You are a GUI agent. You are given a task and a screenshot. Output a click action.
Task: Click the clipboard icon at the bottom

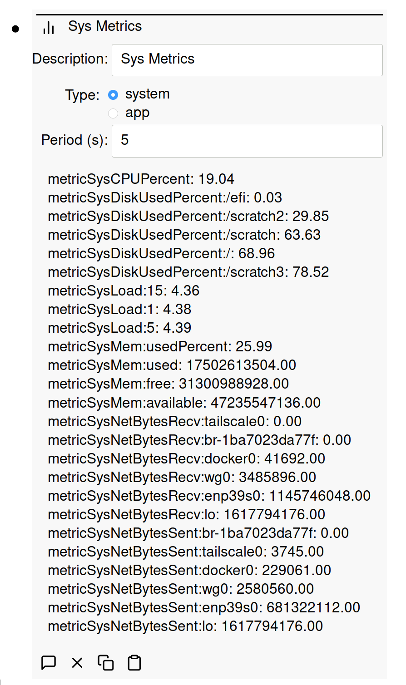[x=134, y=662]
